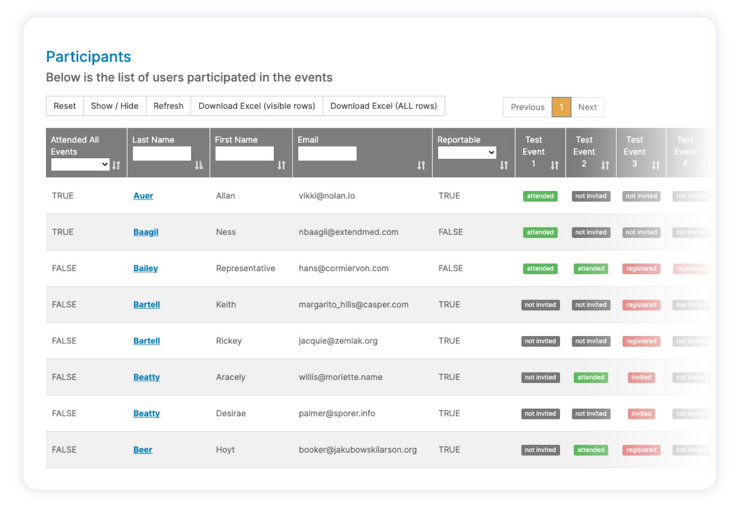Click the Reset button
739x517 pixels.
[65, 106]
